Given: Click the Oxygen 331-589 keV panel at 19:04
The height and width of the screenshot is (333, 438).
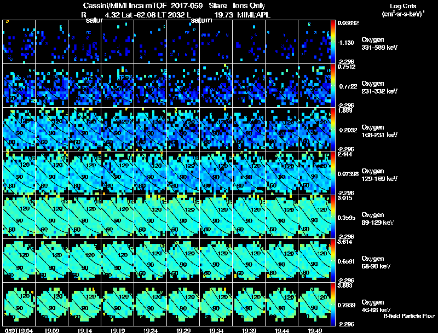Looking at the screenshot, I should point(19,42).
